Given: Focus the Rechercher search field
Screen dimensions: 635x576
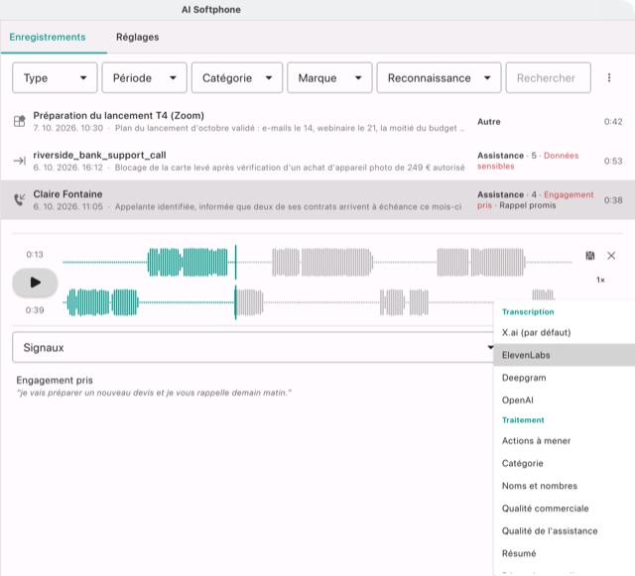Looking at the screenshot, I should click(x=548, y=77).
